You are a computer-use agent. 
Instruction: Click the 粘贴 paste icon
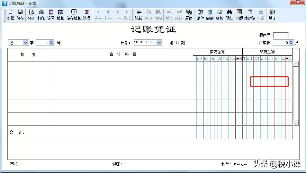(158, 15)
